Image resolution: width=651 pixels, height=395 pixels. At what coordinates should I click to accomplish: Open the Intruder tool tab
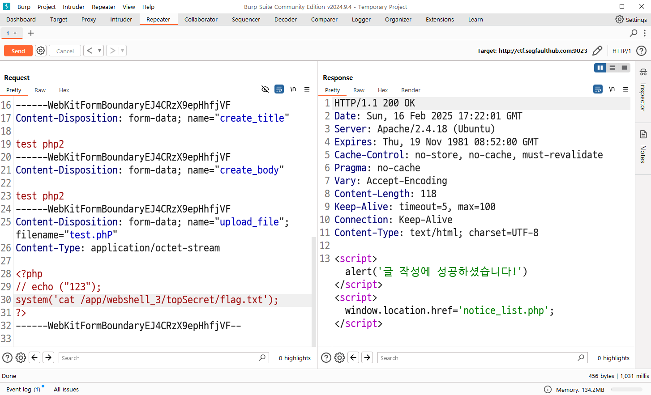pyautogui.click(x=121, y=19)
